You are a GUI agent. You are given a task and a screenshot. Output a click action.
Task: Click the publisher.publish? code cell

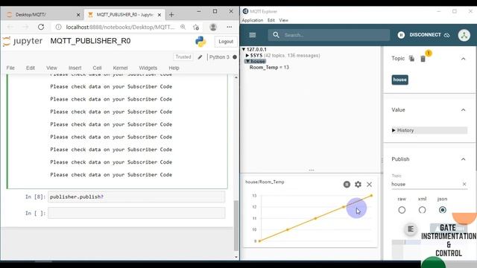pyautogui.click(x=136, y=197)
